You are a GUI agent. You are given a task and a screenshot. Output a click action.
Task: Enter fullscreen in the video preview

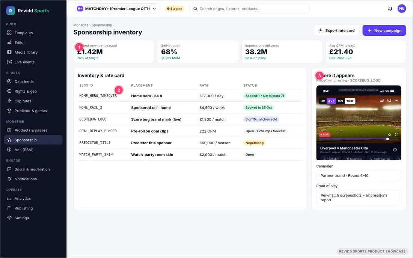pos(397,135)
